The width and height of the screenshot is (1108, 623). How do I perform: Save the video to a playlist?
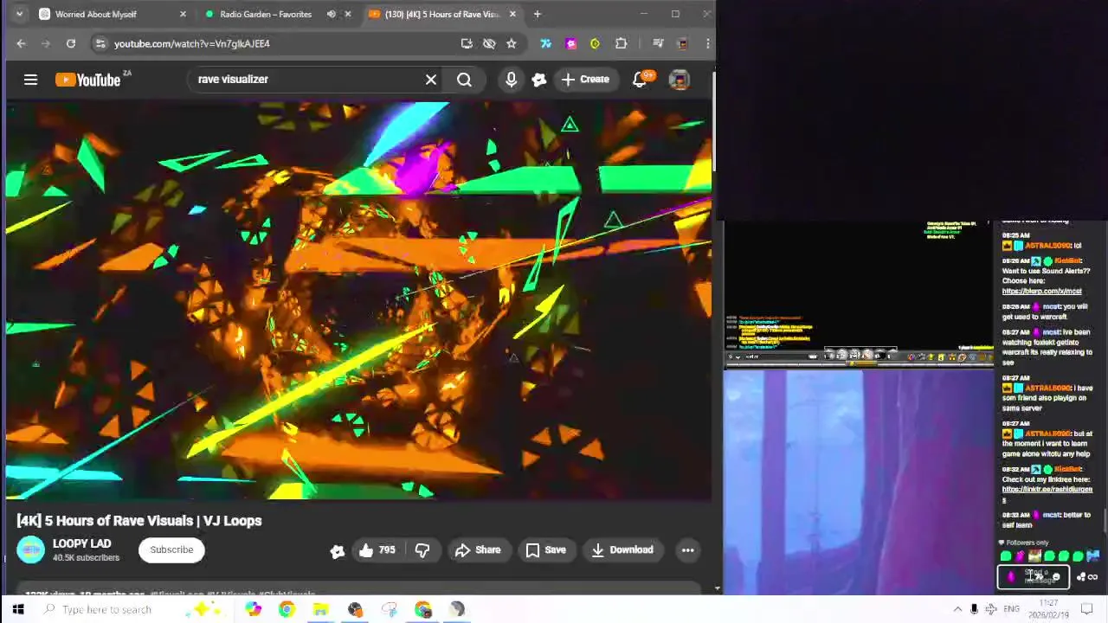click(x=546, y=549)
